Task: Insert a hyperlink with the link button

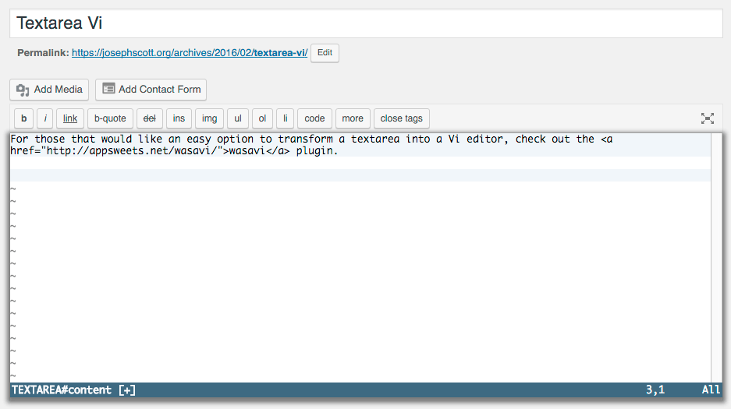Action: pos(70,118)
